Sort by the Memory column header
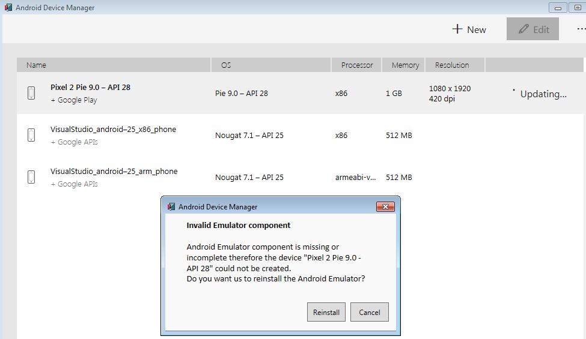The width and height of the screenshot is (586, 339). (x=403, y=65)
